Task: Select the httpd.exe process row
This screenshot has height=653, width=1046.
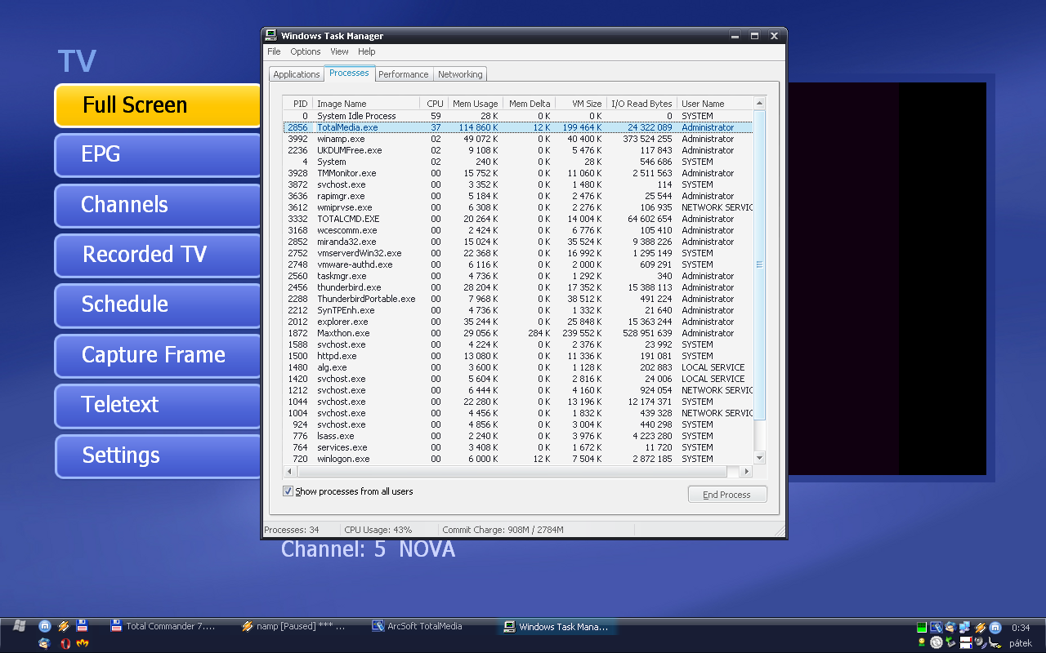Action: pos(518,356)
